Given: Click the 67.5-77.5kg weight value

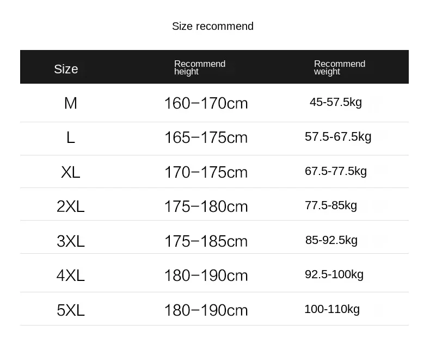Looking at the screenshot, I should [335, 171].
